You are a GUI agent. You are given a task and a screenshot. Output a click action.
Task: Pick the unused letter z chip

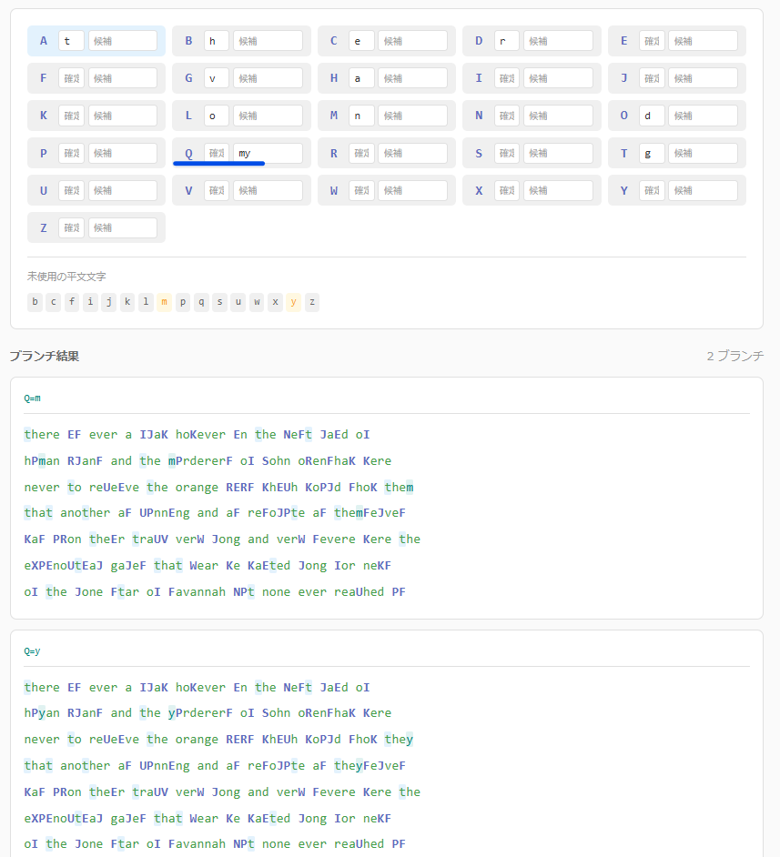pyautogui.click(x=312, y=302)
